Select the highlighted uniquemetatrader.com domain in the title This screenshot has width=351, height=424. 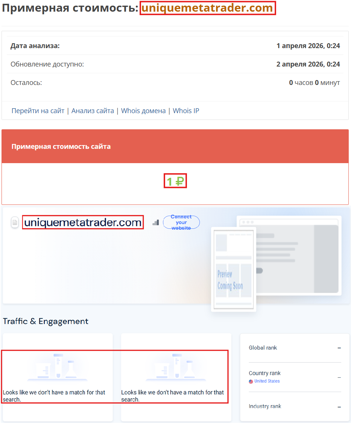[x=208, y=8]
